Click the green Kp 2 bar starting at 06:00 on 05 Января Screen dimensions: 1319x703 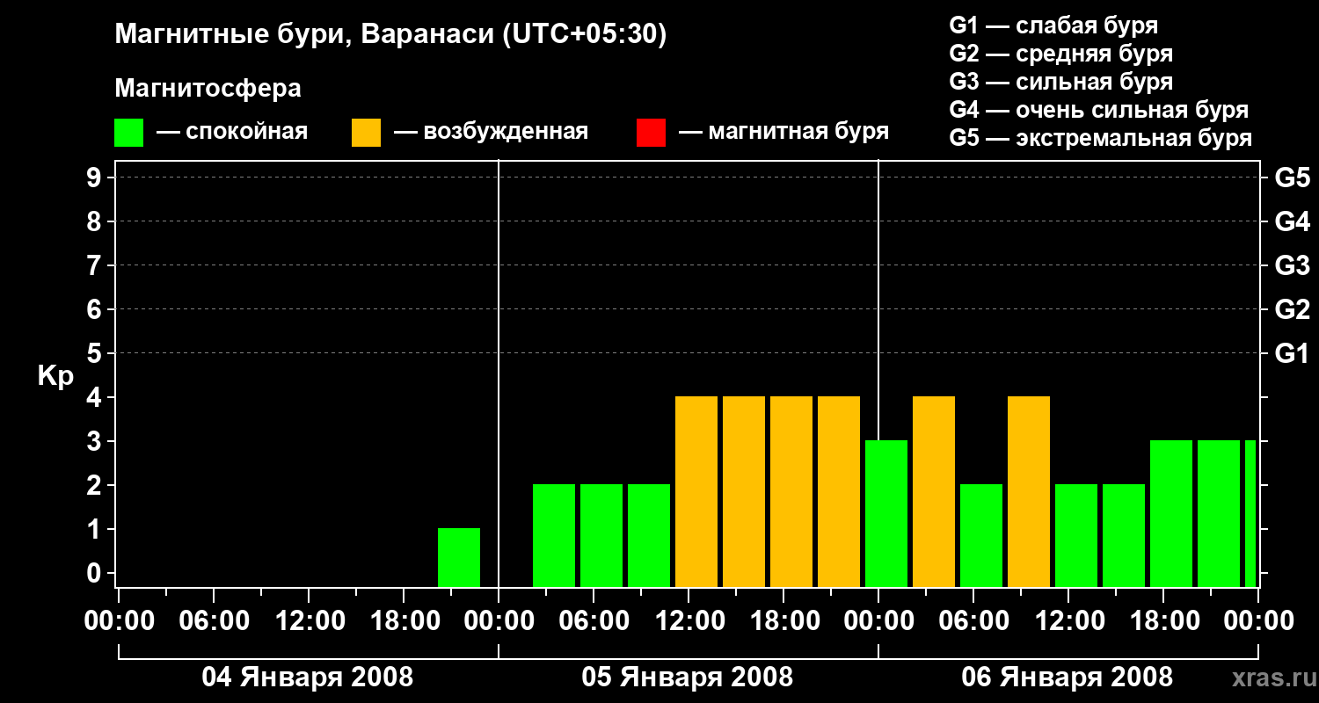pos(601,535)
